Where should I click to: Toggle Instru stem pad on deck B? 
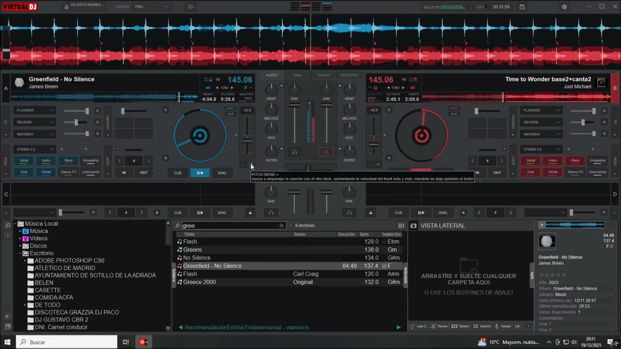click(553, 160)
